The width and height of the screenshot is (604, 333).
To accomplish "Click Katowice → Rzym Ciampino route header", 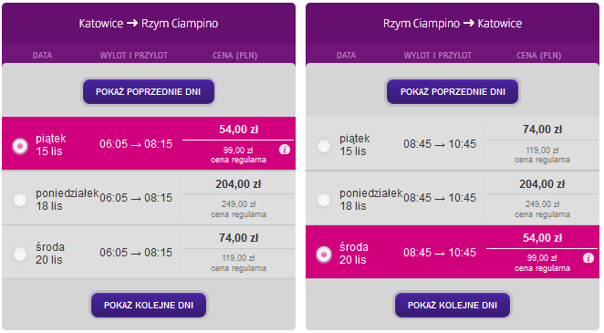I will 149,24.
